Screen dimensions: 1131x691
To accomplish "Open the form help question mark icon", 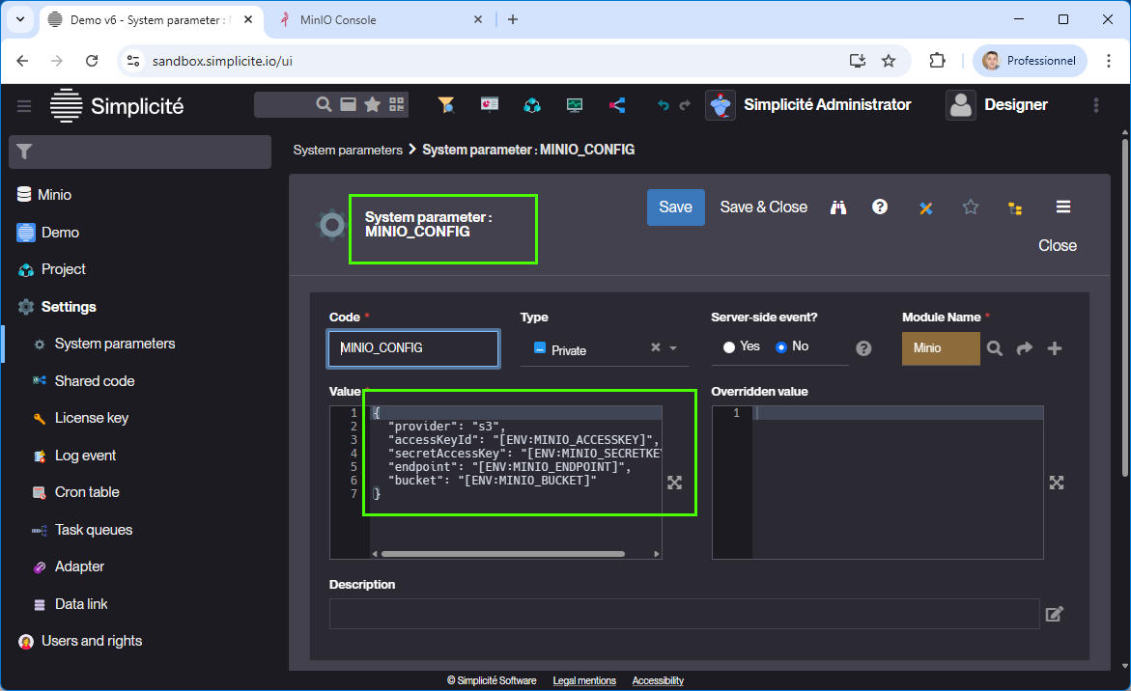I will [880, 207].
